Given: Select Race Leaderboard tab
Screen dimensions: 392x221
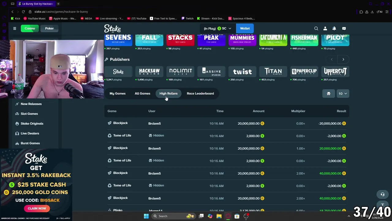Looking at the screenshot, I should click(x=200, y=93).
